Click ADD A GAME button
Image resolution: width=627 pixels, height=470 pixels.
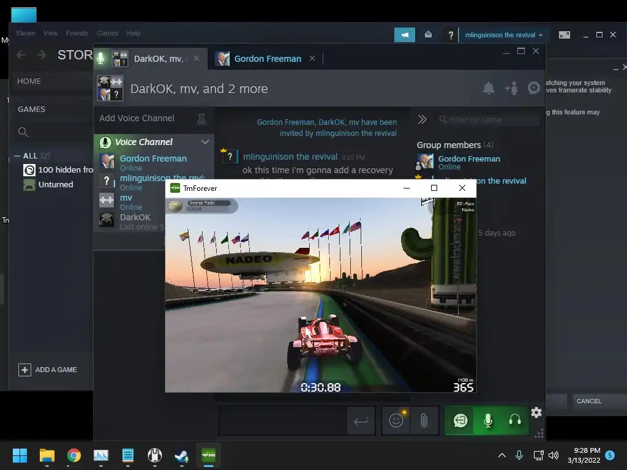pos(48,370)
